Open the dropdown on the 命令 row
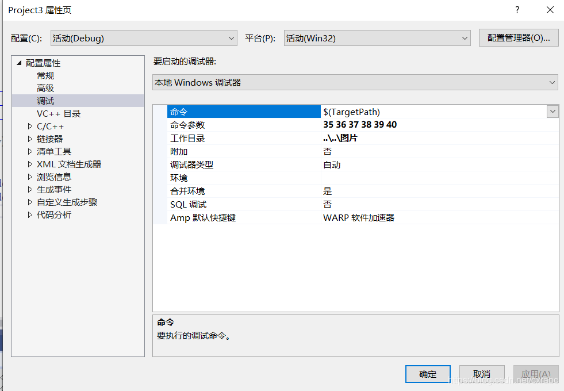The height and width of the screenshot is (391, 564). (x=553, y=111)
